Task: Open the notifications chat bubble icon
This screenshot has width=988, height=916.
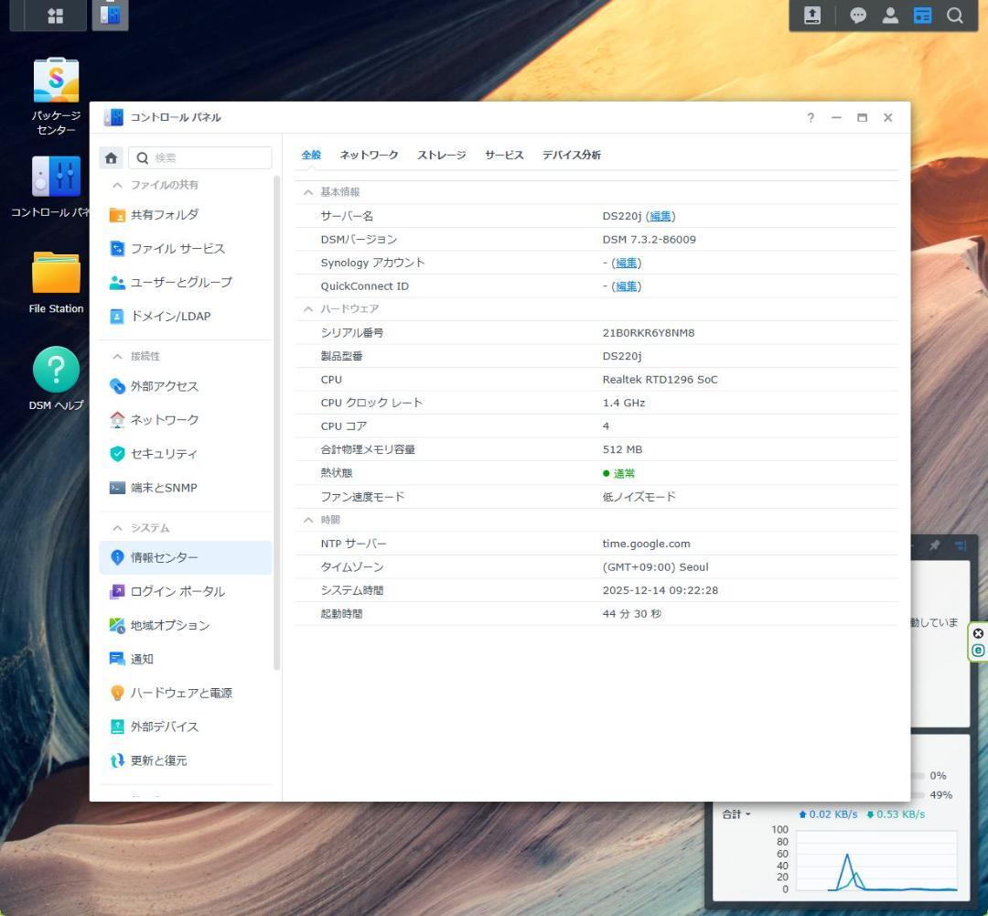Action: 858,15
